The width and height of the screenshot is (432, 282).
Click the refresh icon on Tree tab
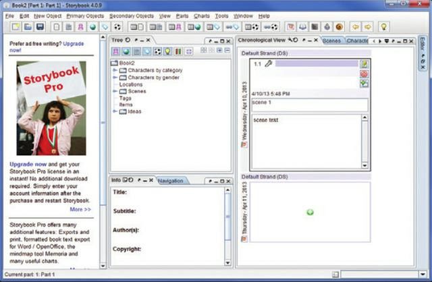pos(128,40)
